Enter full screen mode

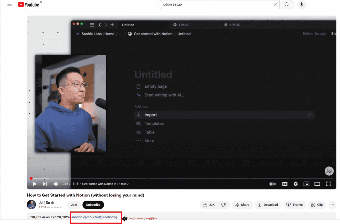tap(328, 184)
